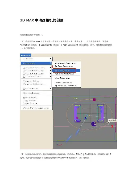132x186 pixels.
Task: Select Surface Constraint
Action: tap(66, 66)
